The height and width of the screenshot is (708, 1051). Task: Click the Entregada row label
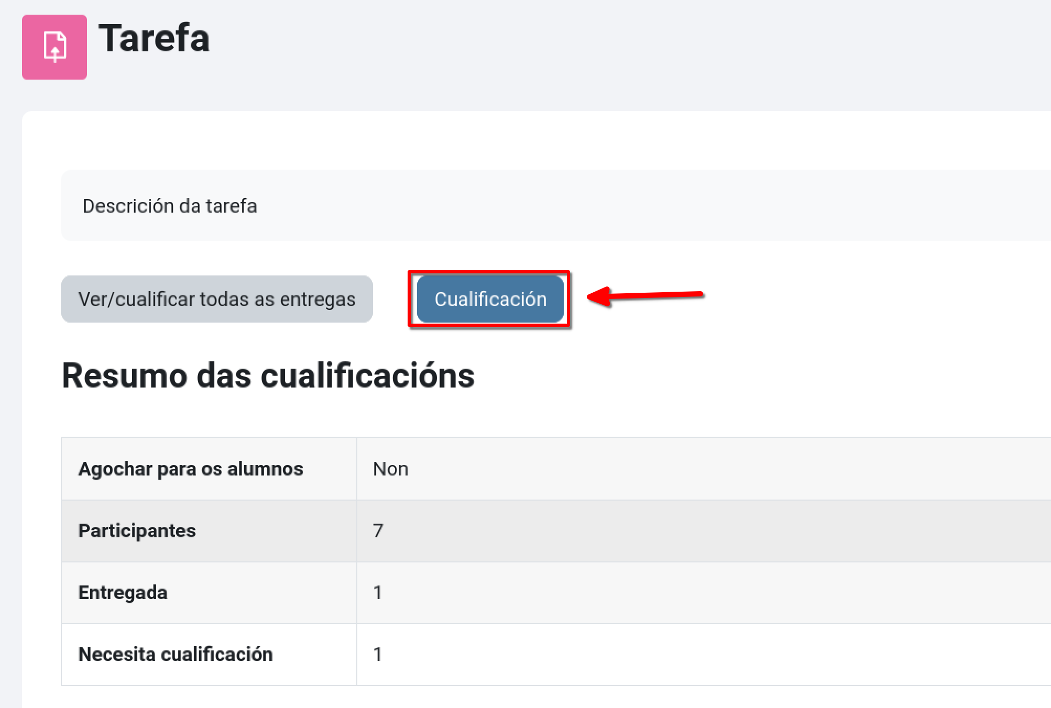[x=123, y=592]
